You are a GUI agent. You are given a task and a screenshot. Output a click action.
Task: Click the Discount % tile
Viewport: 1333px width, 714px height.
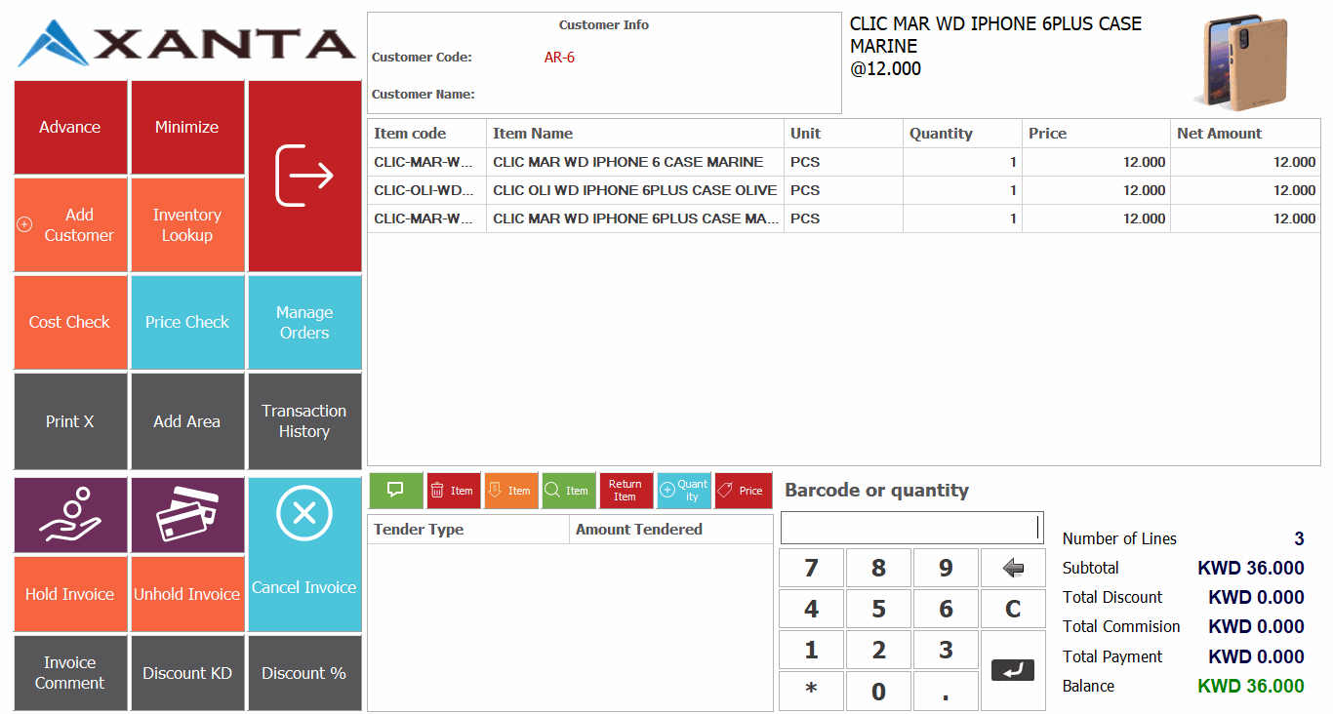click(304, 673)
